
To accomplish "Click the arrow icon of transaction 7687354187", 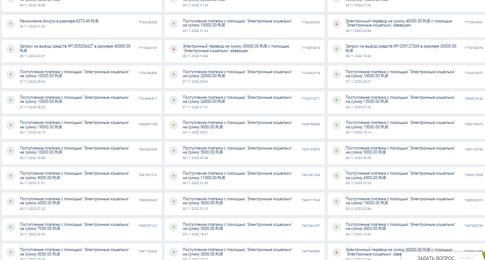I will tap(174, 227).
